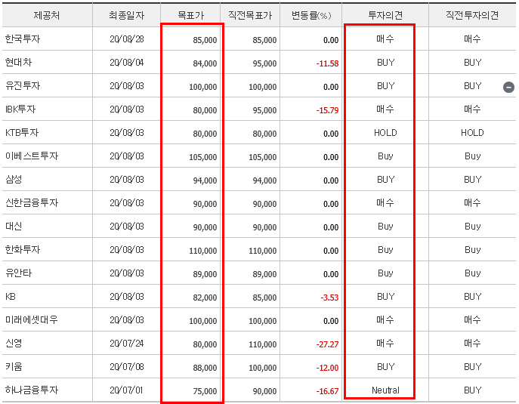Screen dimensions: 519x404
Task: Click KTB투자's HOLD in the 투자의견 column
Action: [x=385, y=133]
